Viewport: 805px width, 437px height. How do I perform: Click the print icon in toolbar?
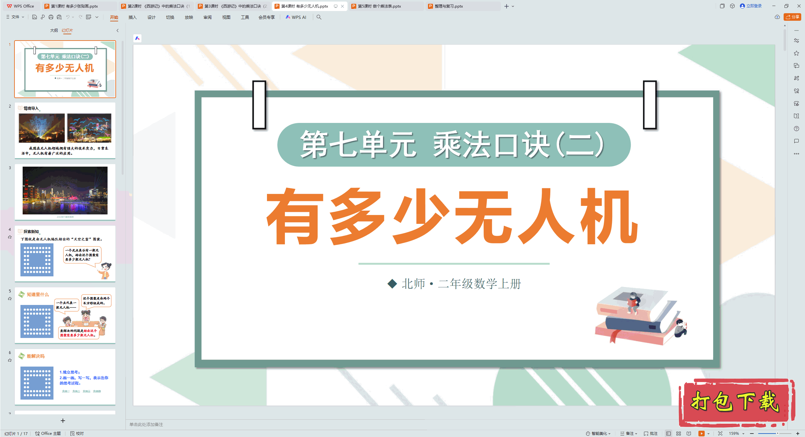[51, 17]
